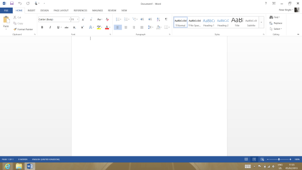302x170 pixels.
Task: Open the Numbering list dropdown
Action: [129, 19]
